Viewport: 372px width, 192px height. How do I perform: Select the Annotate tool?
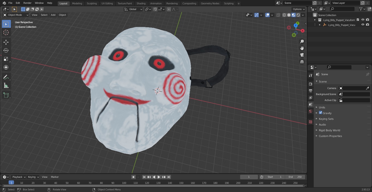pos(6,77)
